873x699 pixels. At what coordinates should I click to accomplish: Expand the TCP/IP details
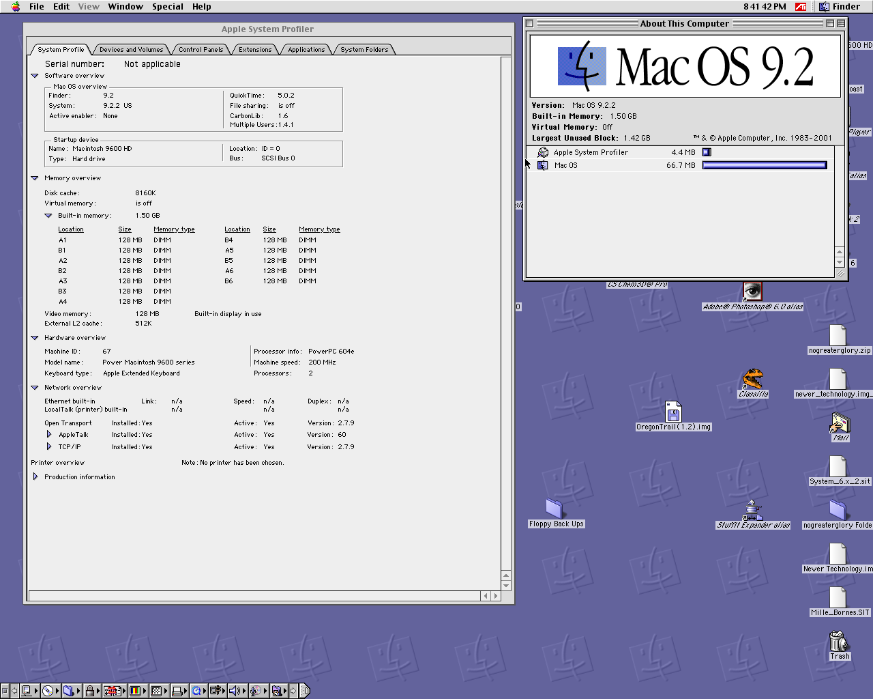[x=49, y=446]
